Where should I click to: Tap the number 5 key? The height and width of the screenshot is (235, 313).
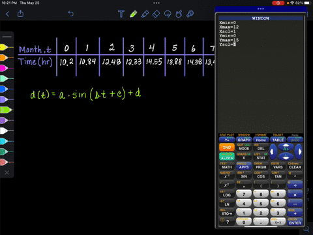click(261, 203)
